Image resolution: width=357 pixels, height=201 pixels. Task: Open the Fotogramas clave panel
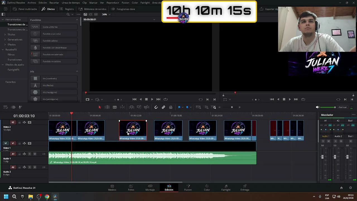(x=123, y=9)
